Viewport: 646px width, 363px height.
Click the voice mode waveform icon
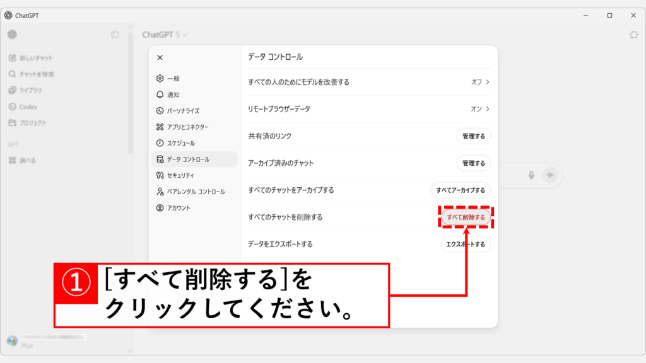550,175
